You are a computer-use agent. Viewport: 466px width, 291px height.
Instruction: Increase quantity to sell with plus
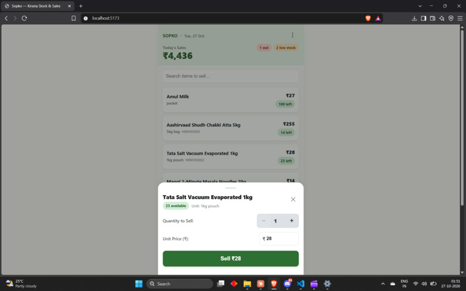tap(291, 221)
